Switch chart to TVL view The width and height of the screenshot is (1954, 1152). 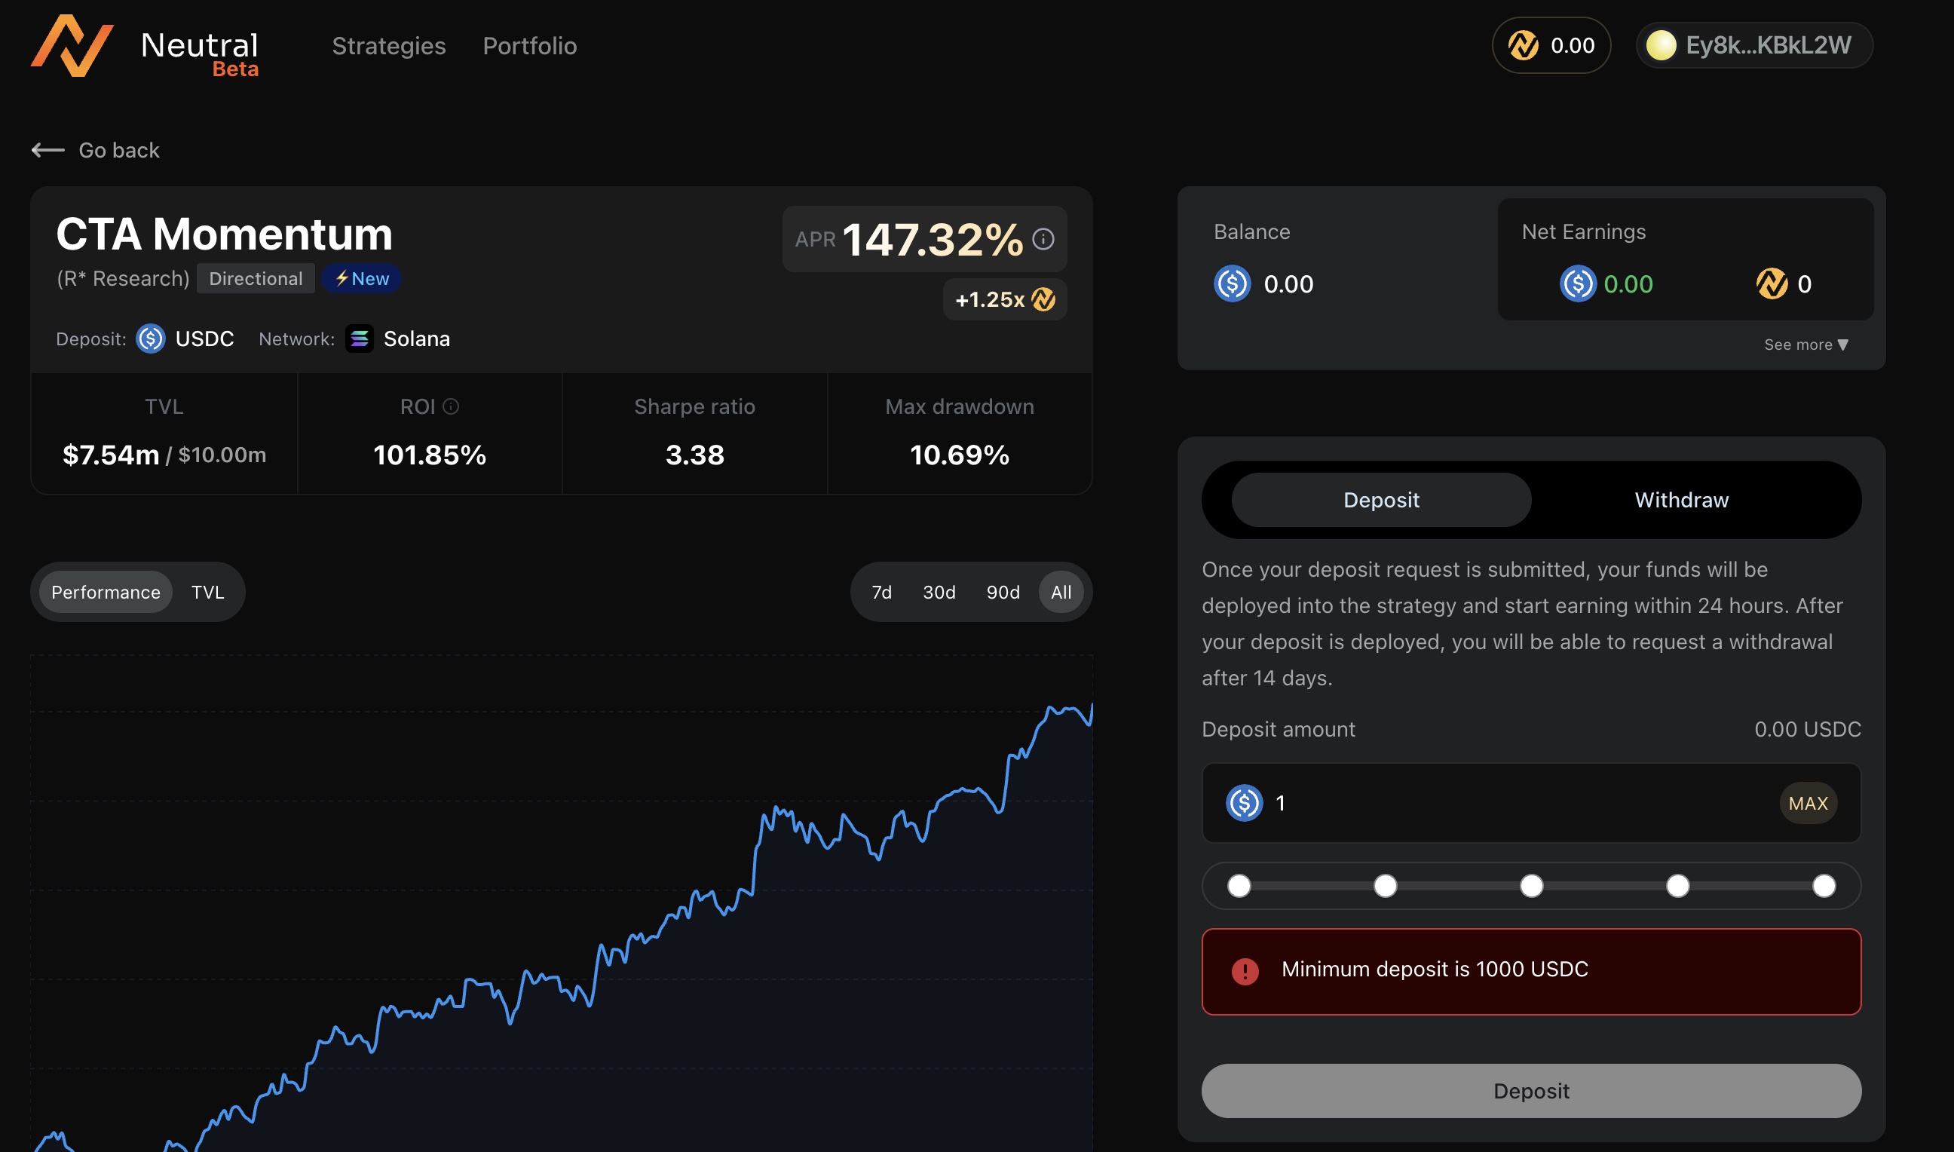[208, 593]
